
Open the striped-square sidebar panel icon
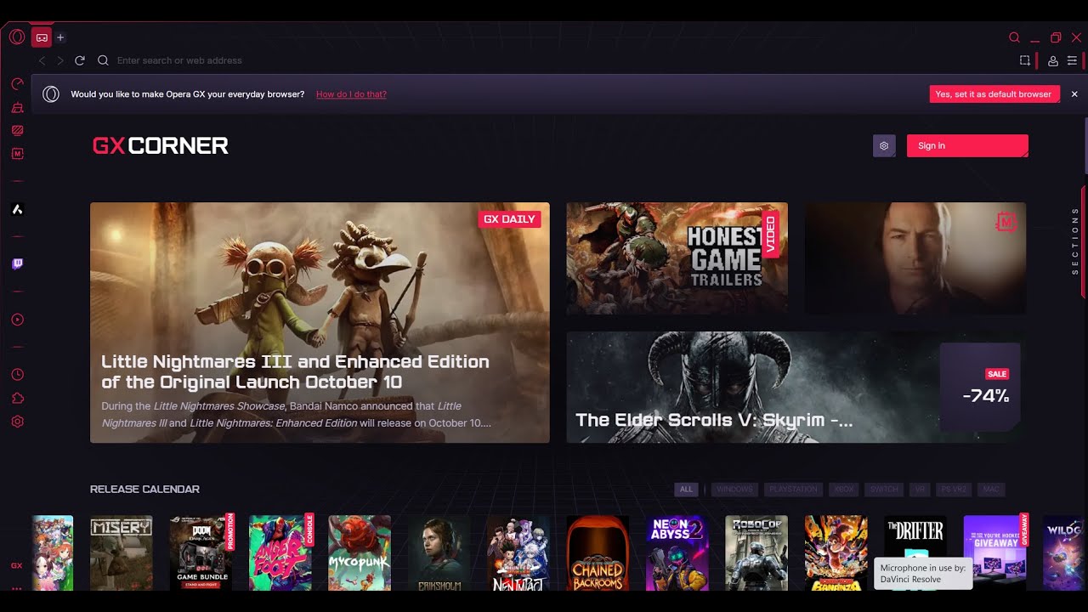(x=17, y=131)
